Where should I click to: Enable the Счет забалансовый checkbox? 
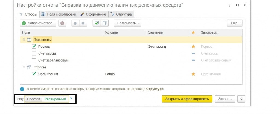[x=34, y=60]
